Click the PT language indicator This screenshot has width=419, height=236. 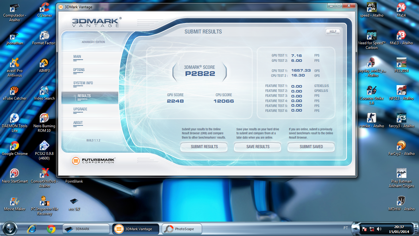click(x=346, y=228)
